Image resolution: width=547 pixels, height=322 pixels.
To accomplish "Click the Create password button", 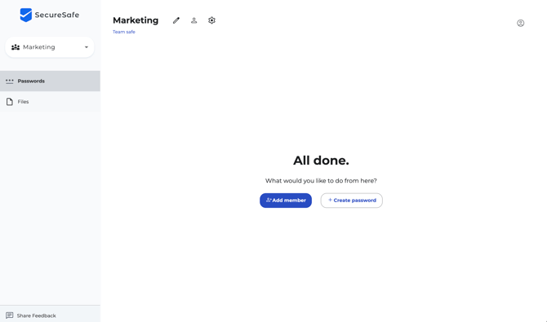I will coord(352,201).
